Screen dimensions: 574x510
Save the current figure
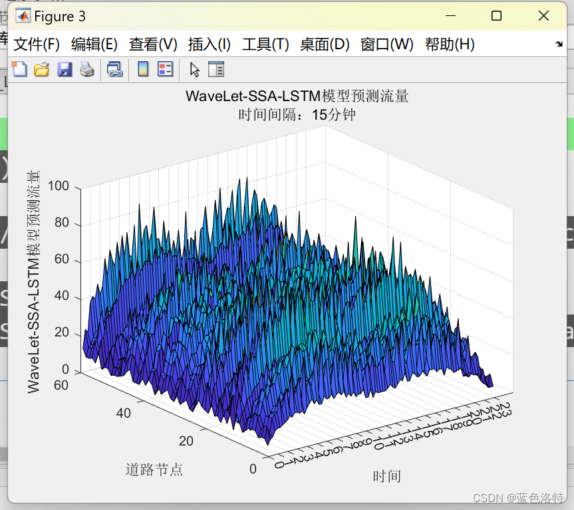[x=64, y=68]
